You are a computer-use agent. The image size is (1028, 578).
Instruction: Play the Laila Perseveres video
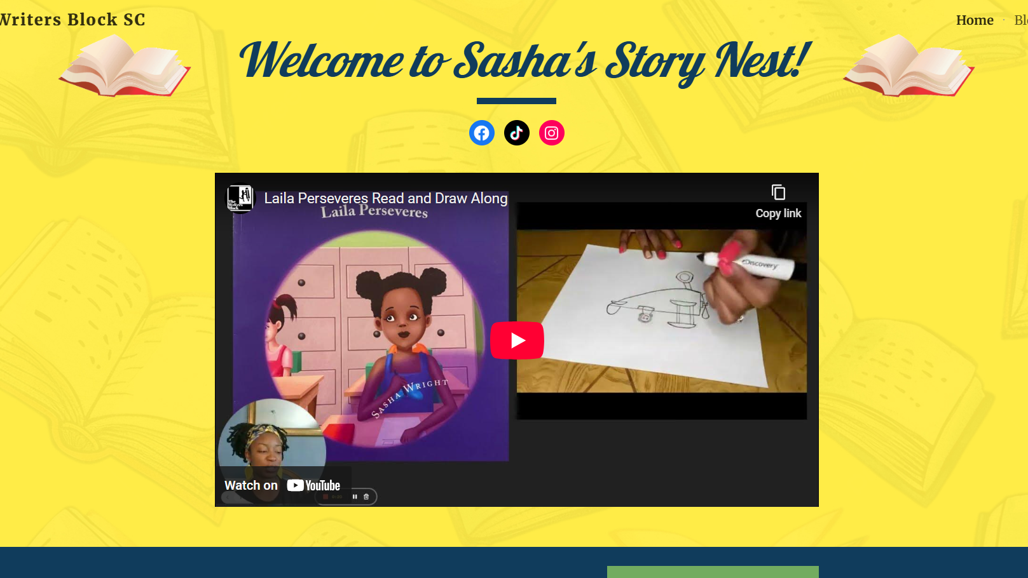tap(517, 340)
